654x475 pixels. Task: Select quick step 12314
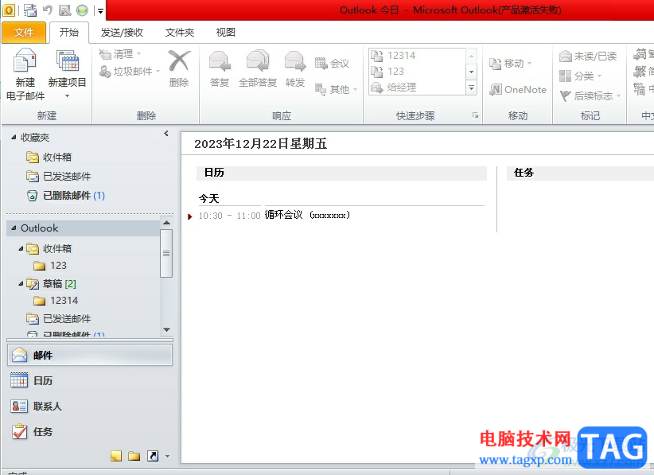417,56
